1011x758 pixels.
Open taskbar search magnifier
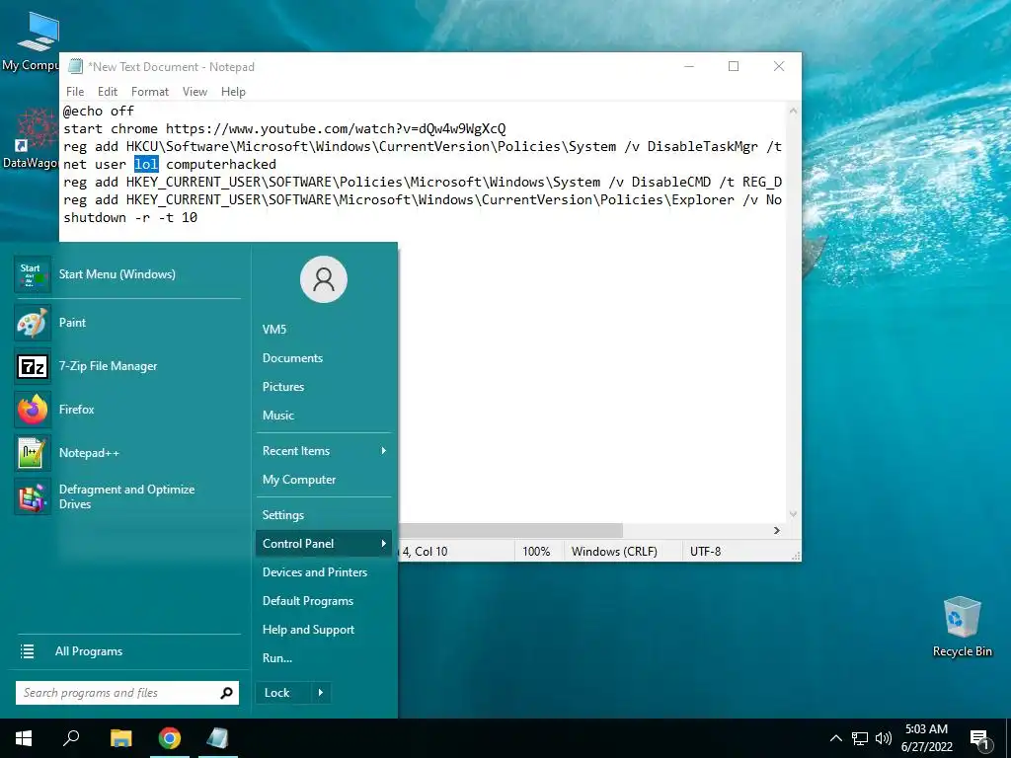71,738
